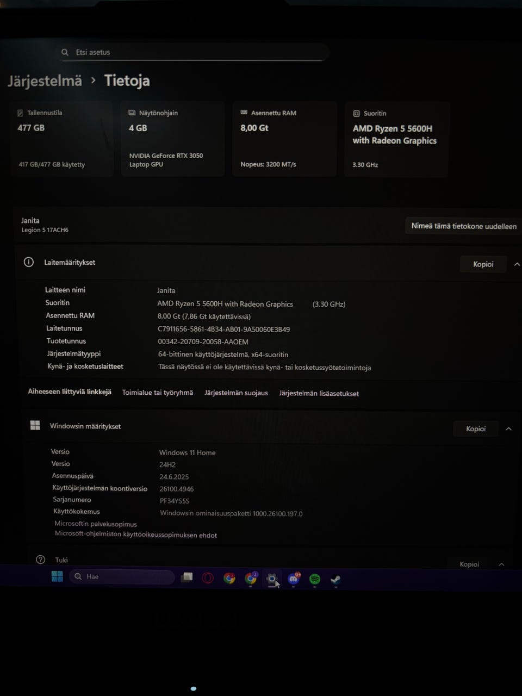Screen dimensions: 522x696
Task: Open the Näytönohjain 4 GB card
Action: coord(173,139)
